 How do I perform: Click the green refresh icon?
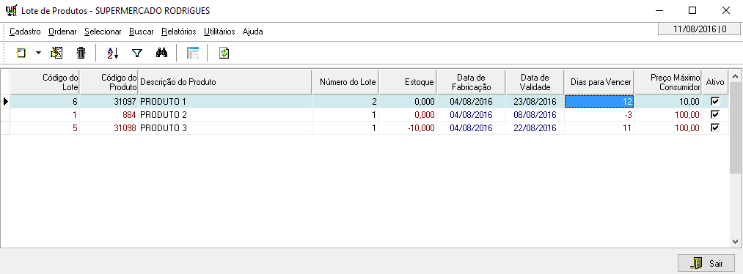click(x=224, y=53)
